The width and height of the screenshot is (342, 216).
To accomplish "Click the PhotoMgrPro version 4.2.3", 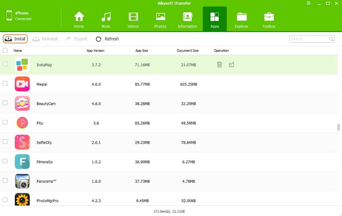I will [x=96, y=201].
